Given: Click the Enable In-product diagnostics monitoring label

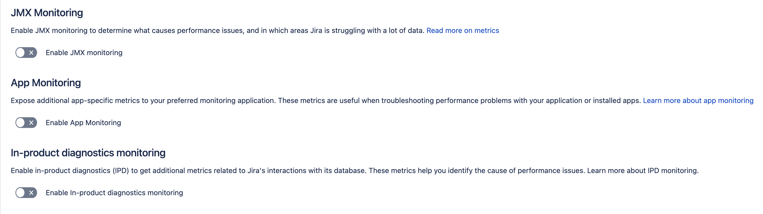Looking at the screenshot, I should 114,193.
